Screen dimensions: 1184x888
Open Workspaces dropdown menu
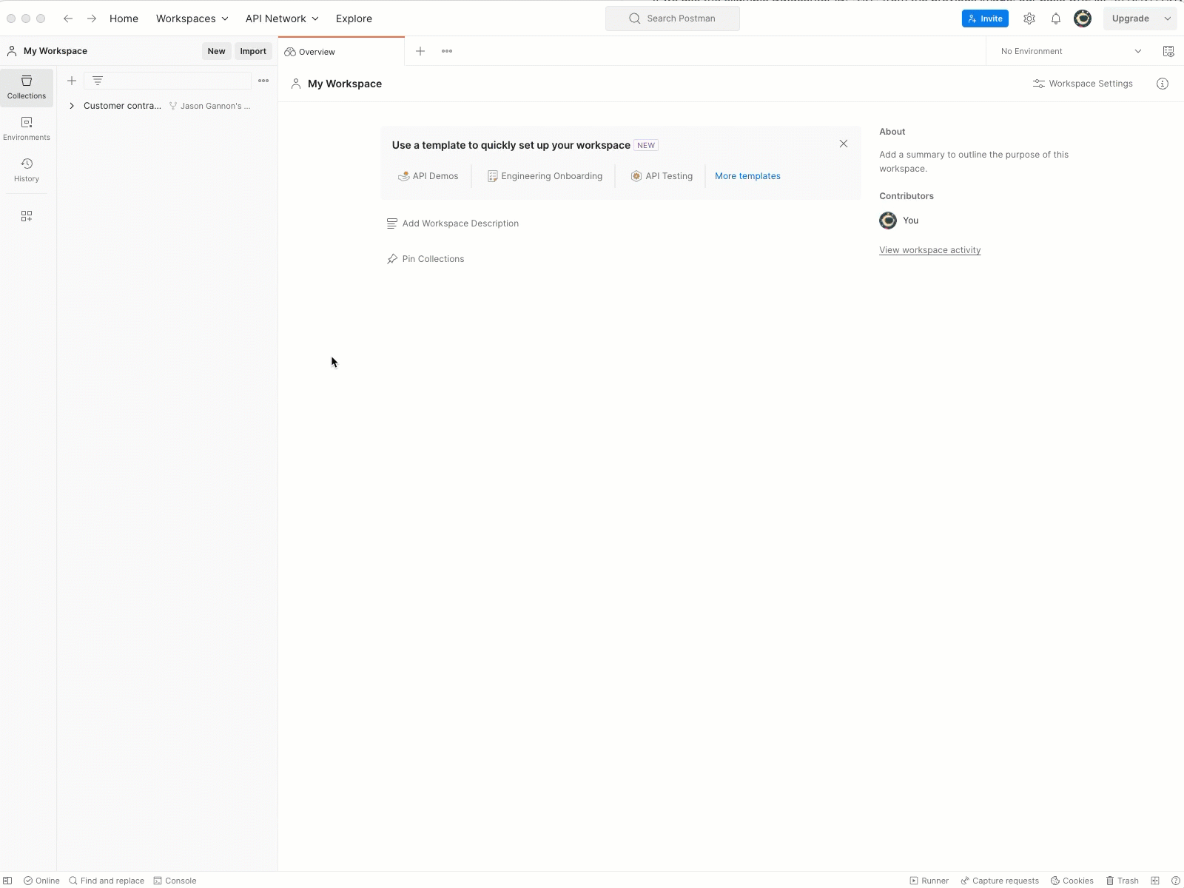pos(192,18)
